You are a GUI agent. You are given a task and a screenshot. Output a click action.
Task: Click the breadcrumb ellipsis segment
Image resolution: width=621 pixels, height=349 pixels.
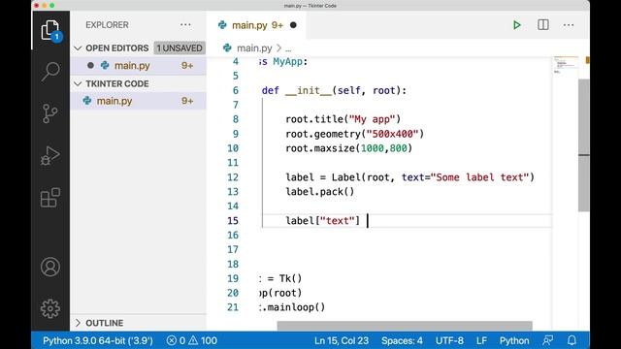coord(288,48)
